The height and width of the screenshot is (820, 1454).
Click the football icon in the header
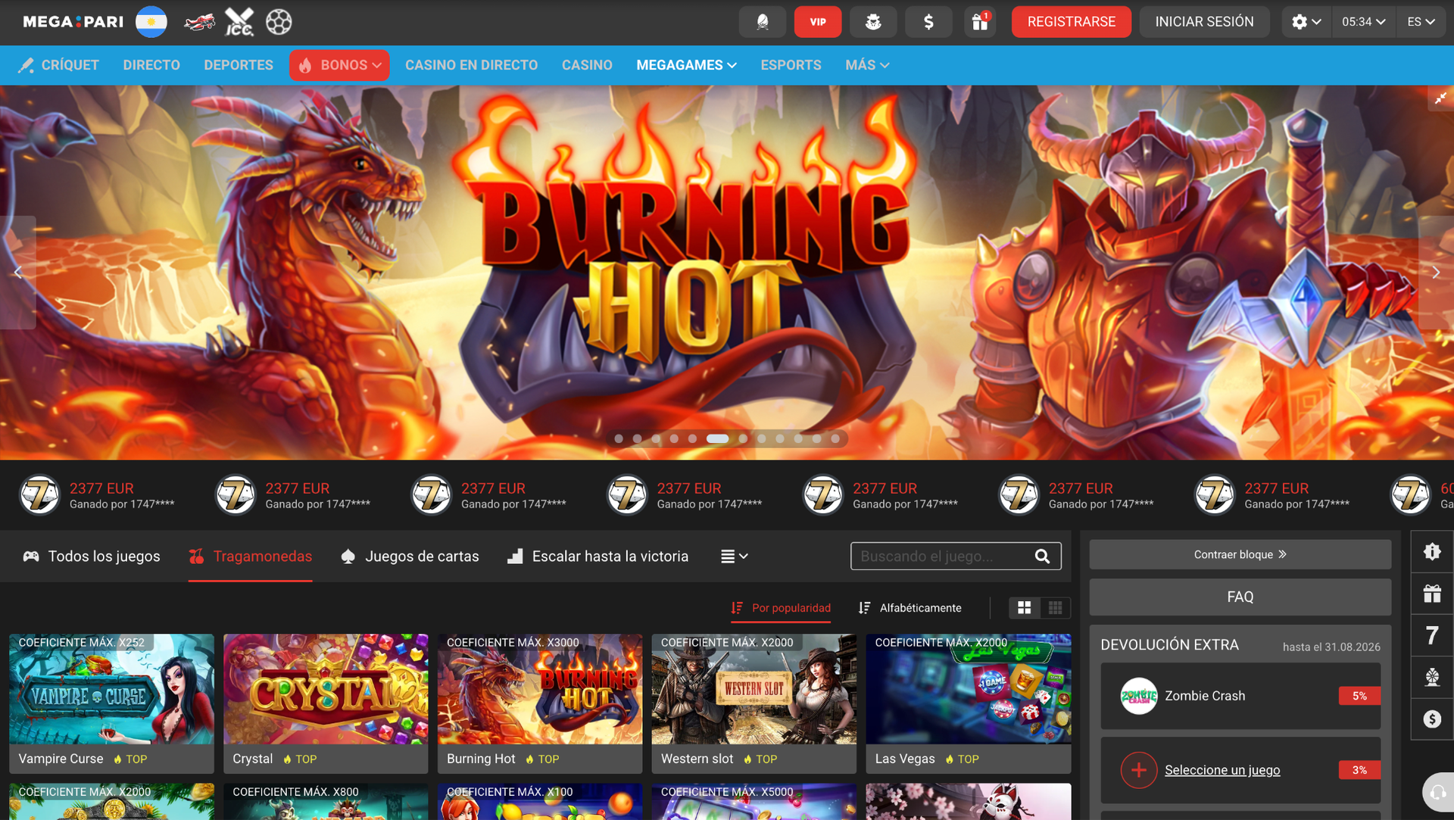(x=279, y=22)
